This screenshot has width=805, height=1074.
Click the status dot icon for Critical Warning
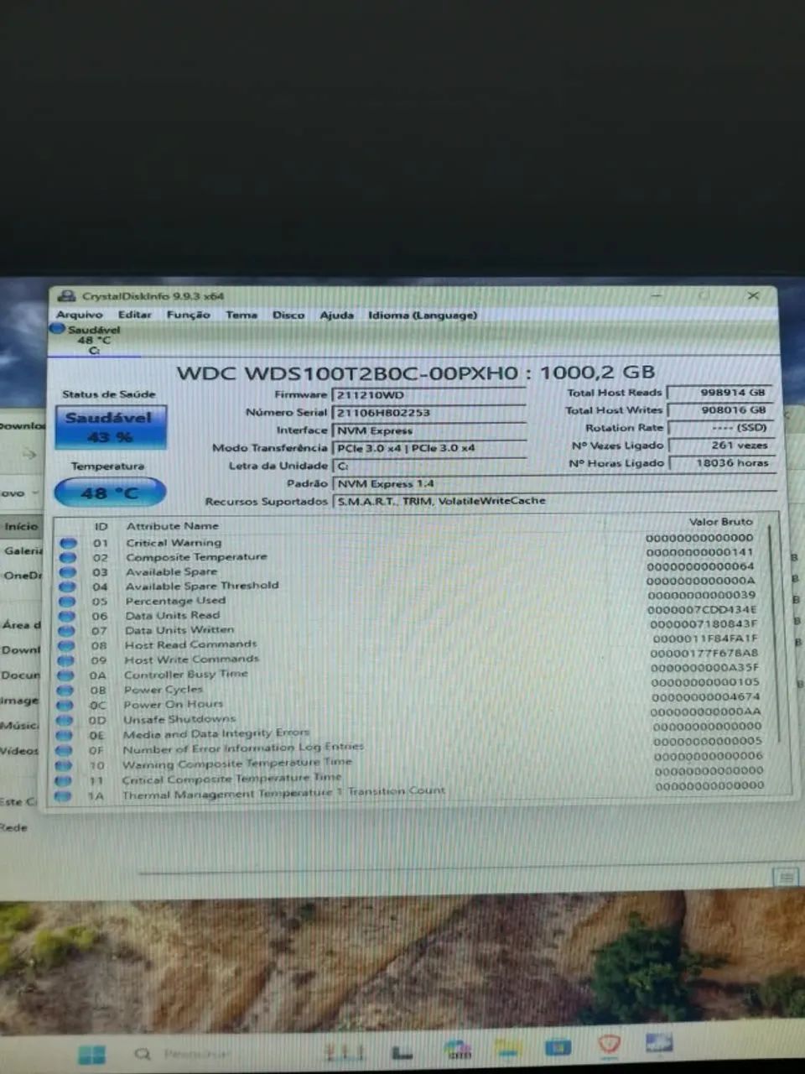(68, 544)
